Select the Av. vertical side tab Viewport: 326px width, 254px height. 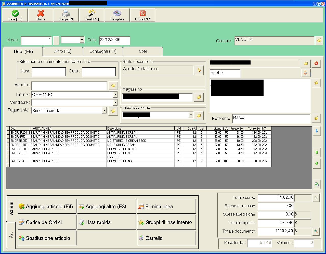(x=11, y=235)
